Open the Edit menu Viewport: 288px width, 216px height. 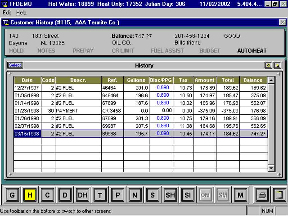click(x=6, y=13)
